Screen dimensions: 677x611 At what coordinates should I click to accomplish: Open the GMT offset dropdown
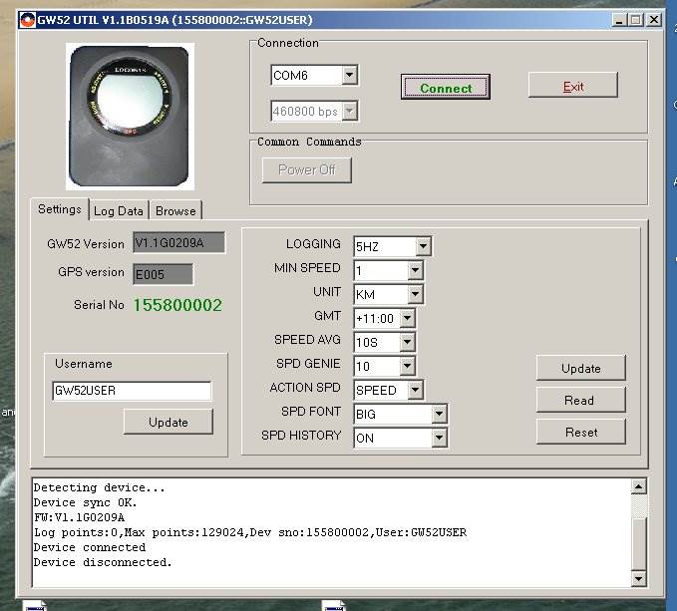tap(407, 319)
